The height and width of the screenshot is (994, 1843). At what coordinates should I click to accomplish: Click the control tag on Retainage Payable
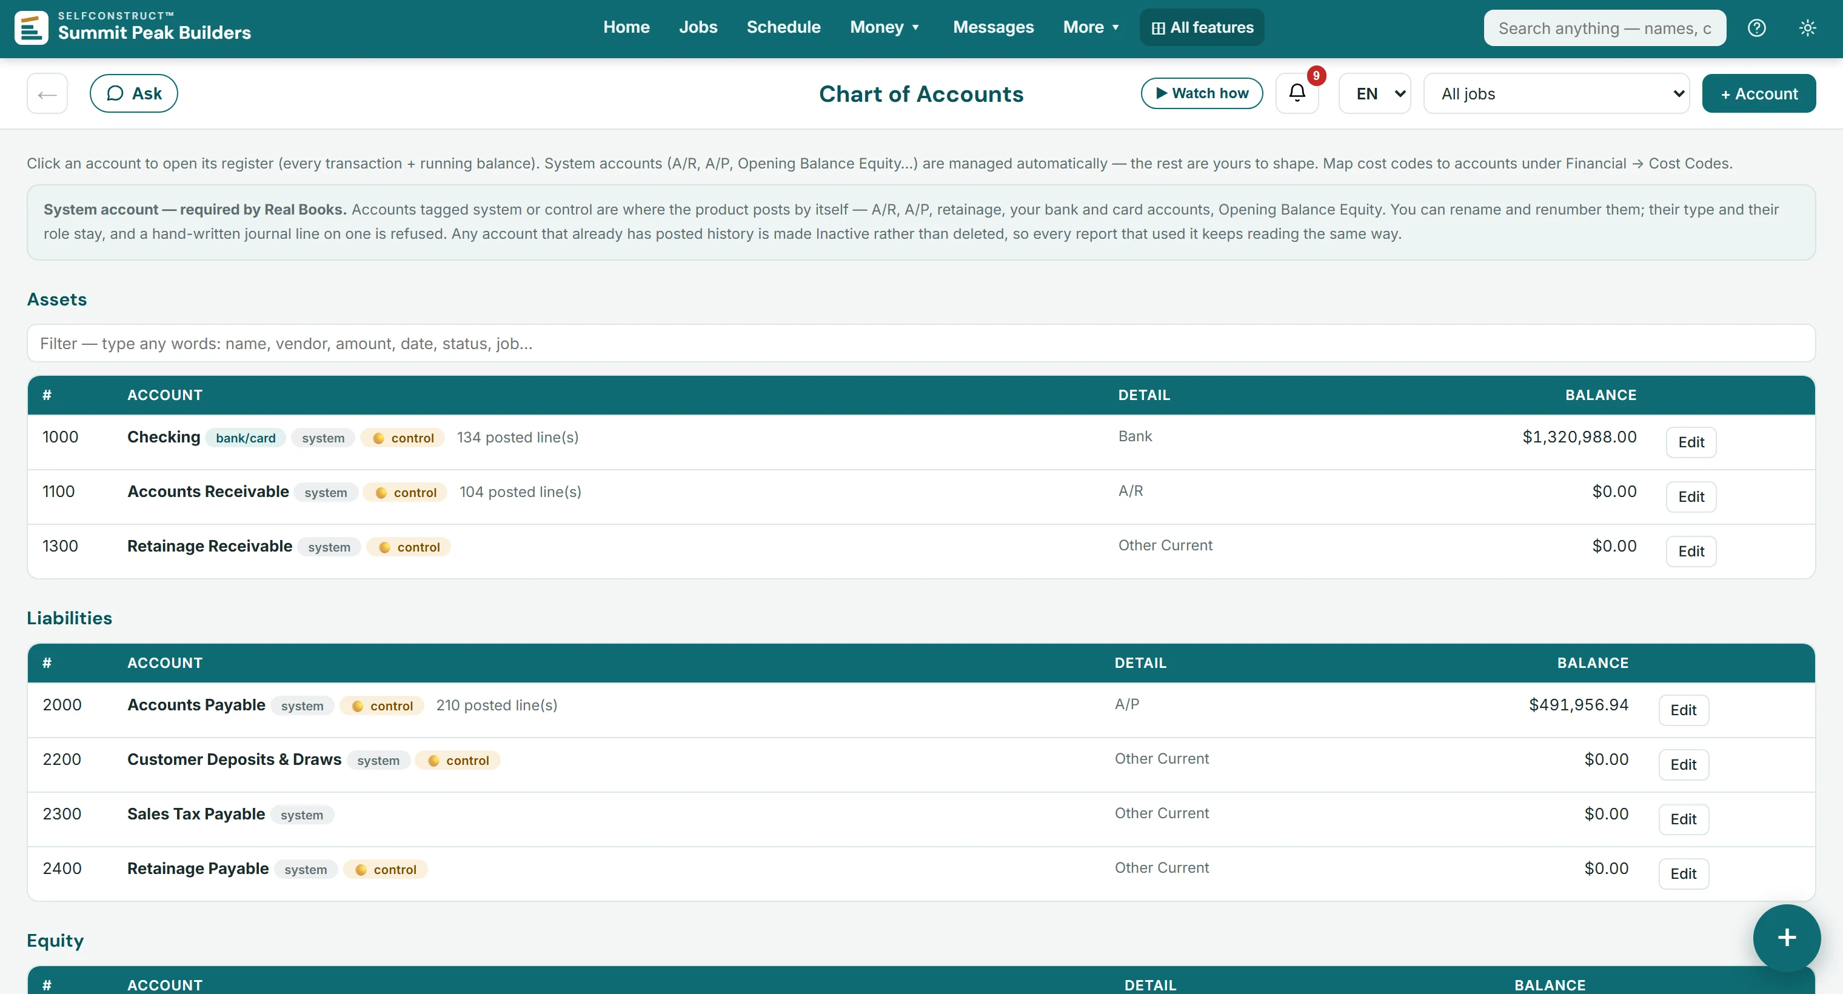coord(385,870)
